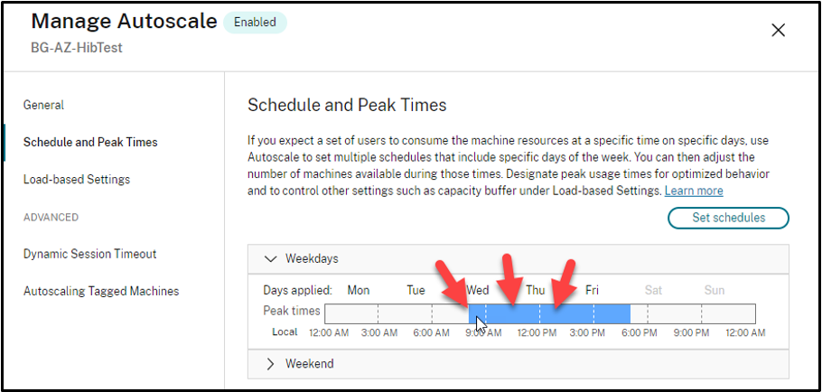Go to Load-based Settings

(77, 180)
